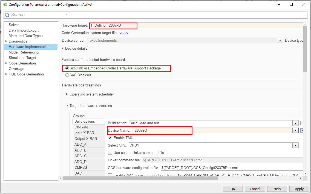Open the Coverage pane
This screenshot has width=311, height=194.
(16, 69)
